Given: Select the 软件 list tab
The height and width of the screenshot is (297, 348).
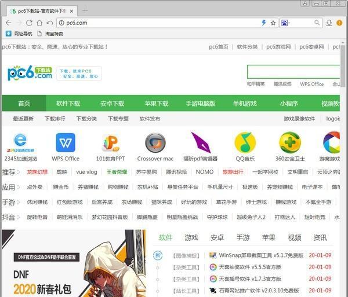Looking at the screenshot, I should pyautogui.click(x=165, y=237).
